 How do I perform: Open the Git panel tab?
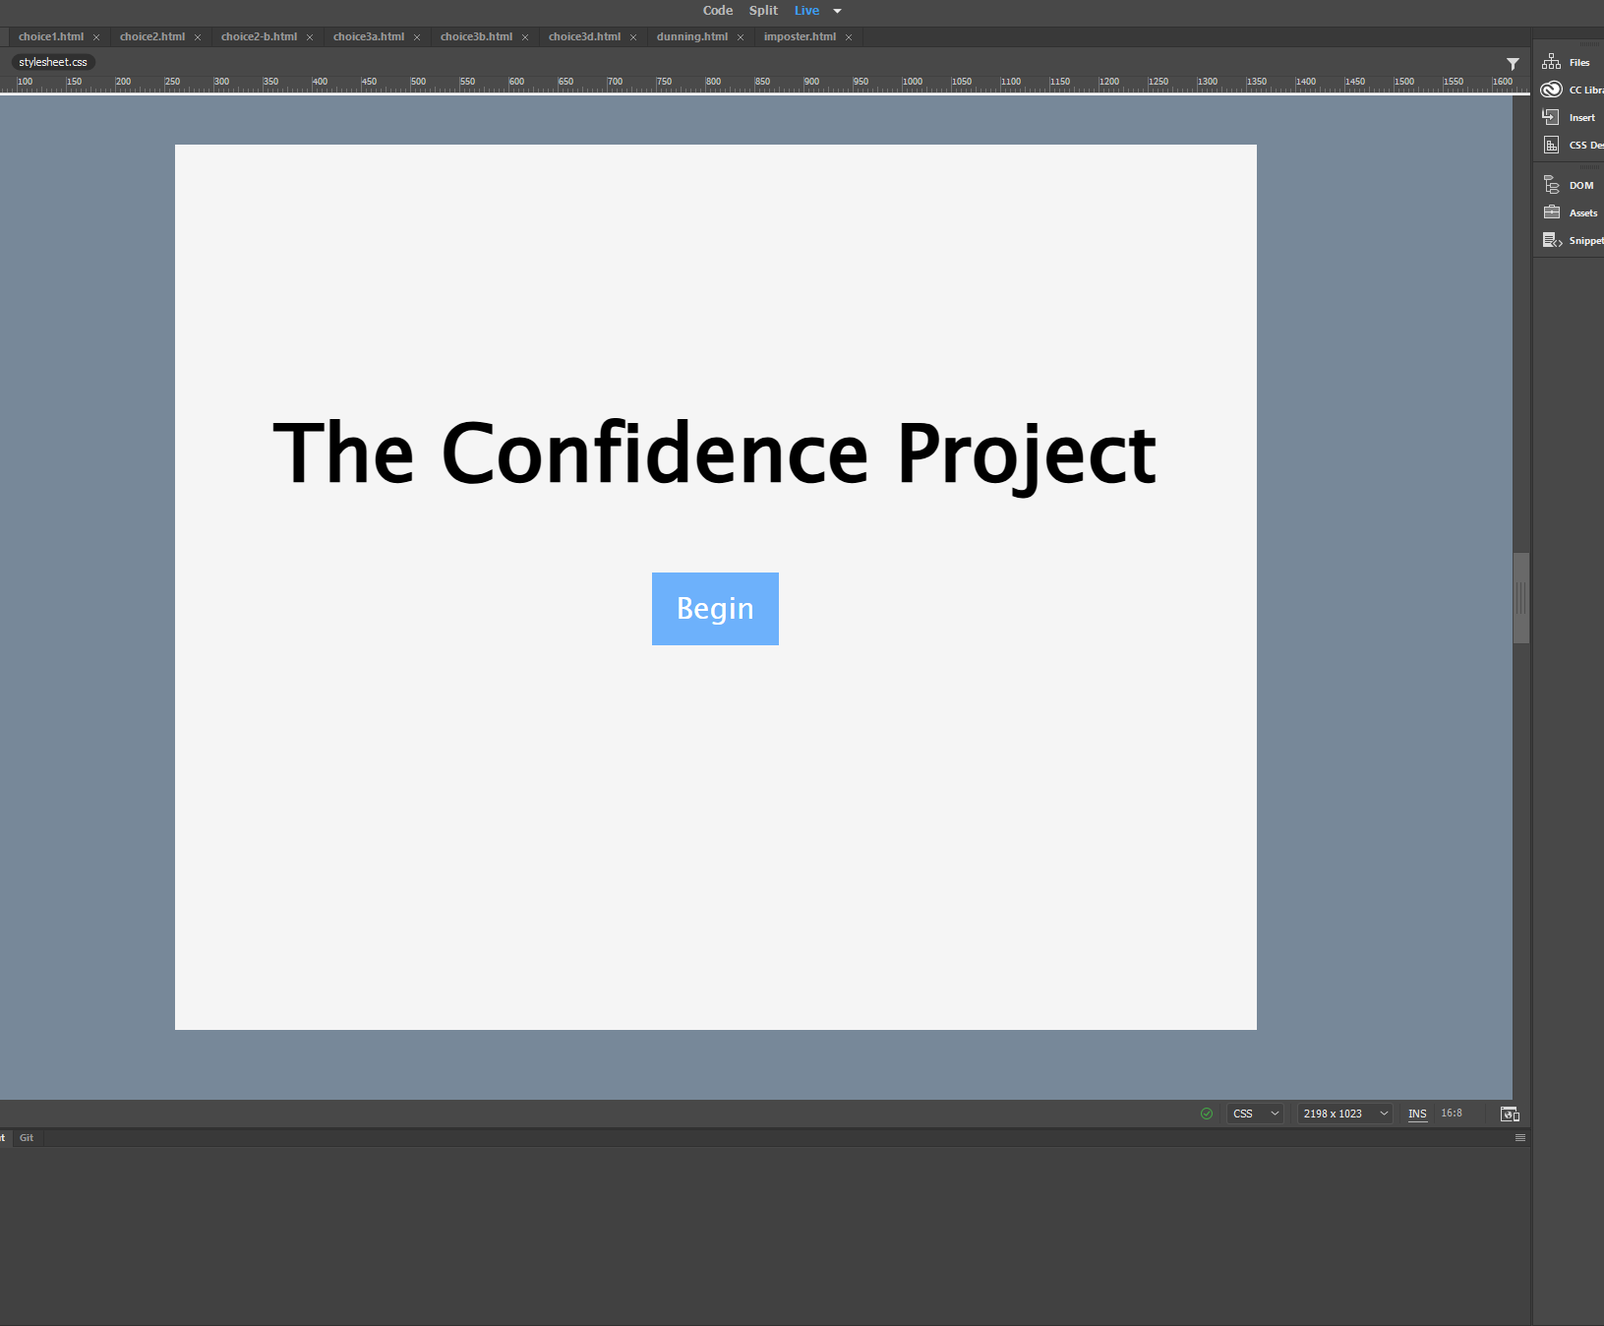(27, 1138)
